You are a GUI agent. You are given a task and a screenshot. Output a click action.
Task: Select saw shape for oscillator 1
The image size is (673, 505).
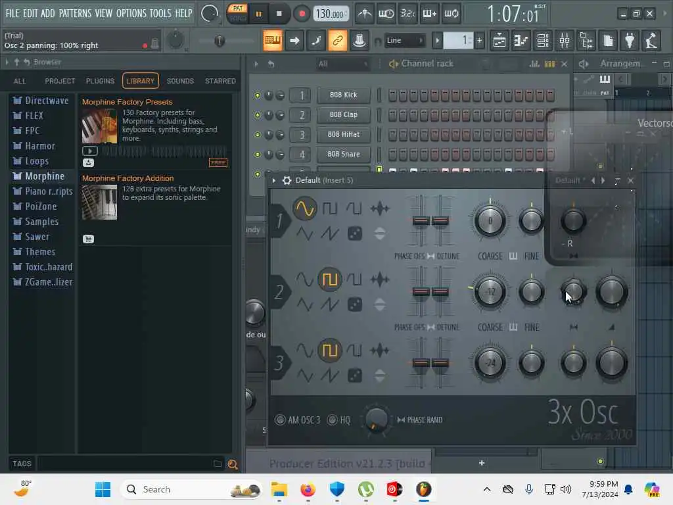(x=330, y=233)
